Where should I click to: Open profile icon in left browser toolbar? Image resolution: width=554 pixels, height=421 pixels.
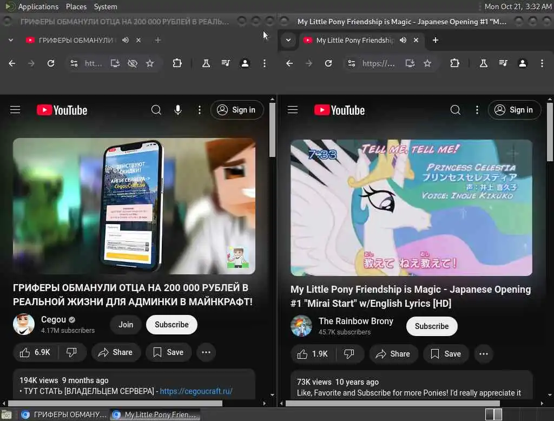tap(245, 63)
